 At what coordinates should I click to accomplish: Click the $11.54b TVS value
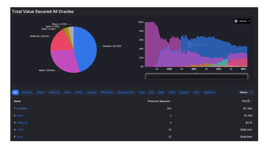coord(248,109)
